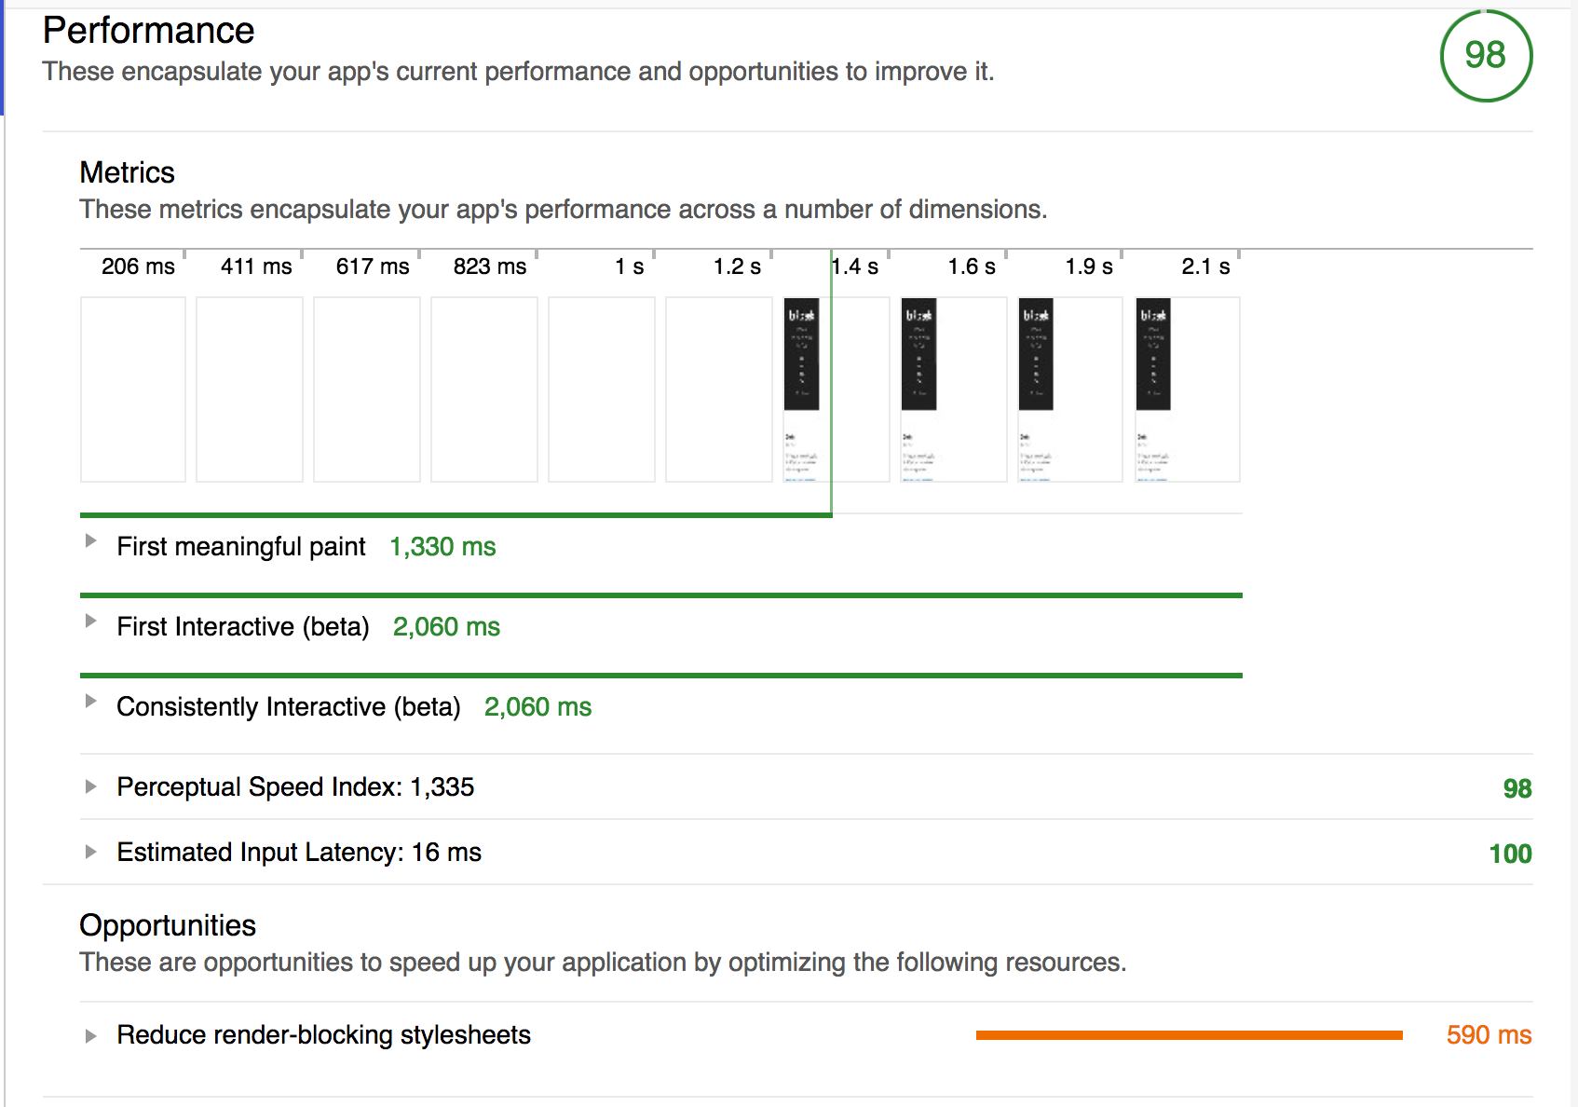Screen dimensions: 1578x1107
Task: Click the 590 ms savings label
Action: coord(1489,1035)
